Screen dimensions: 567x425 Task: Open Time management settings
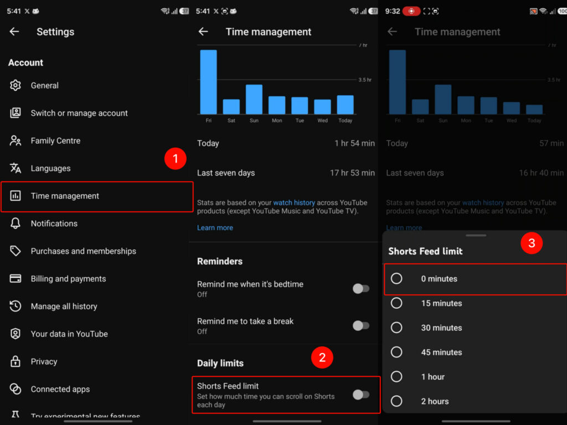click(x=97, y=196)
